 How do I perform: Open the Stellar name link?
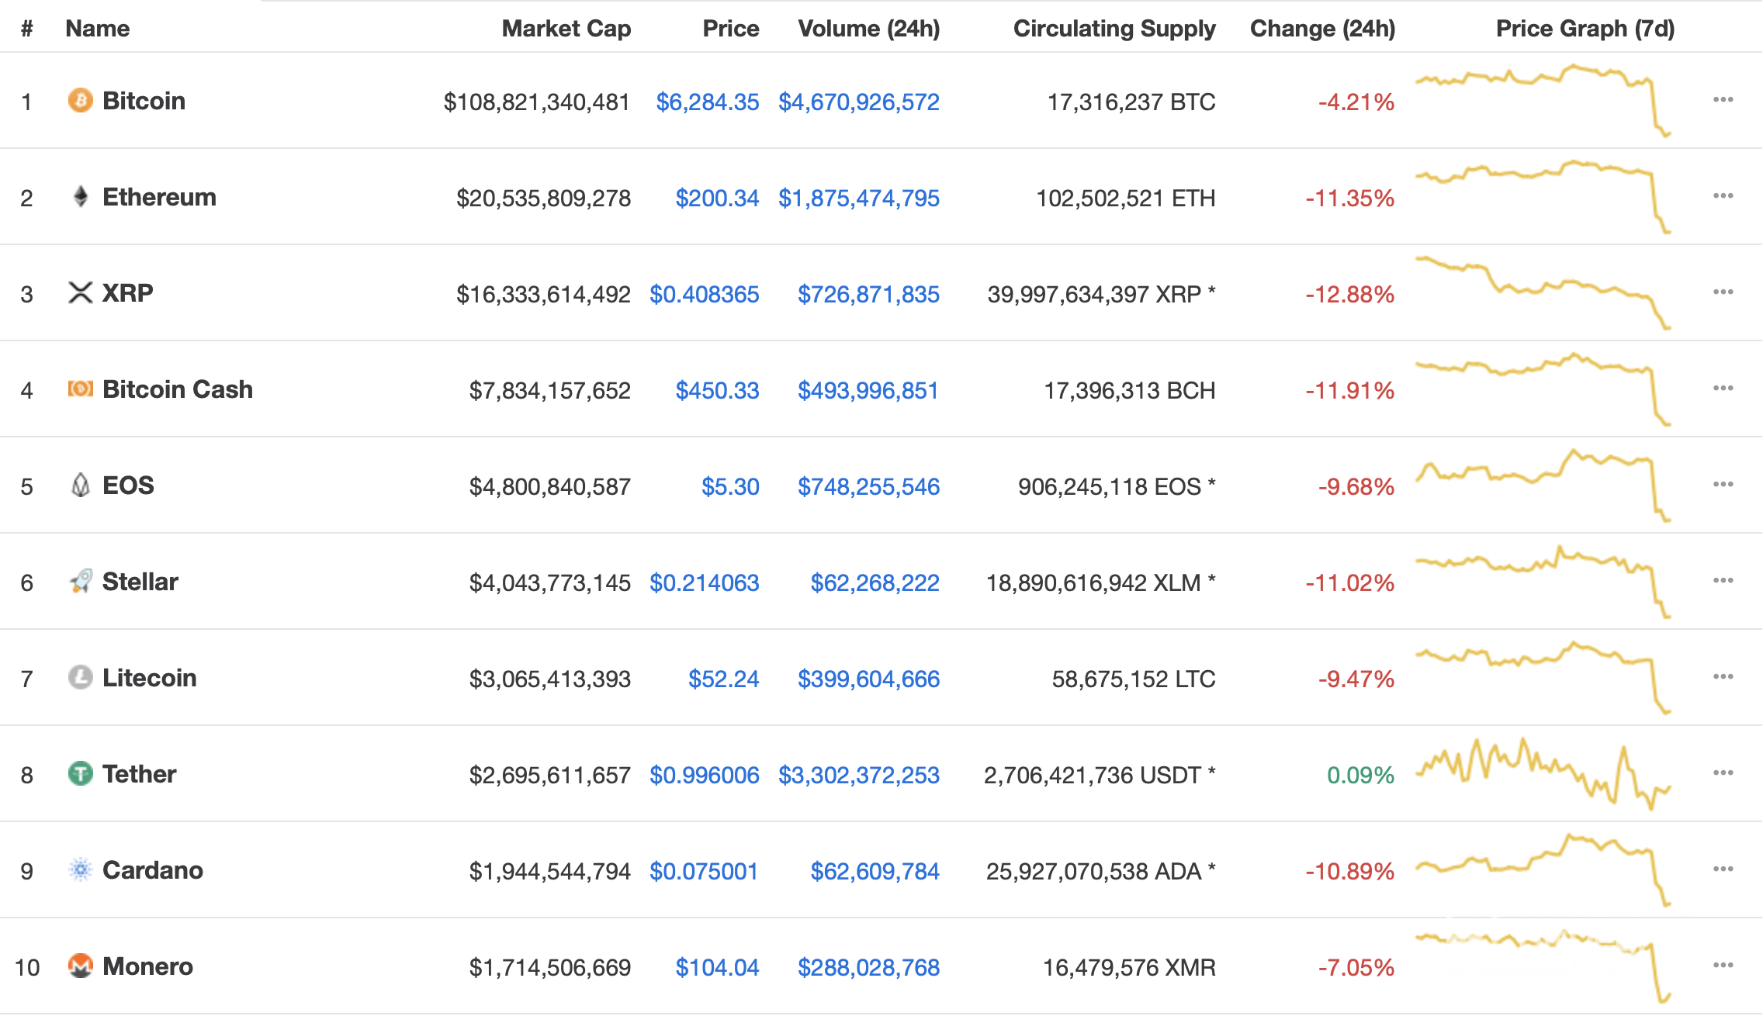140,582
